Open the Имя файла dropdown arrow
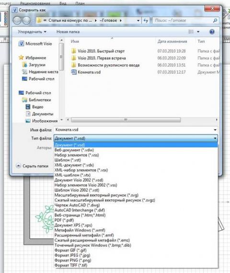This screenshot has width=230, height=273. (215, 130)
